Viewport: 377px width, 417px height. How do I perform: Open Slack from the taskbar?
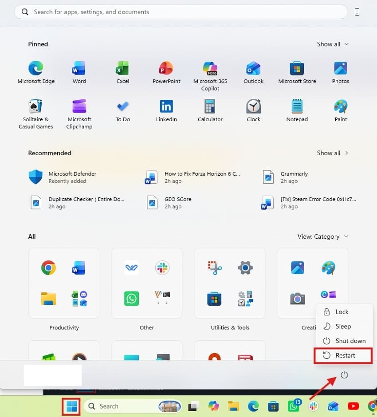point(314,406)
